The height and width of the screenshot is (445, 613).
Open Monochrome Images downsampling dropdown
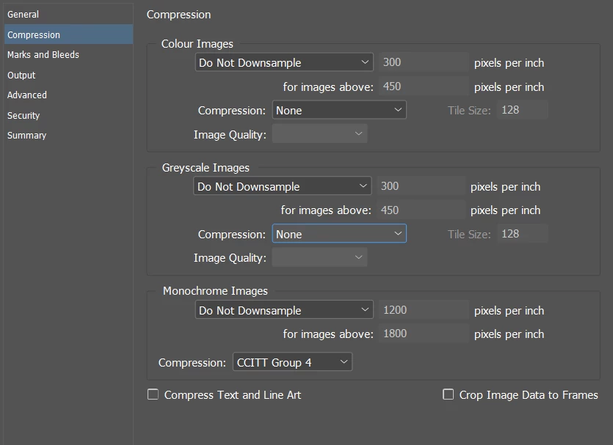[284, 311]
